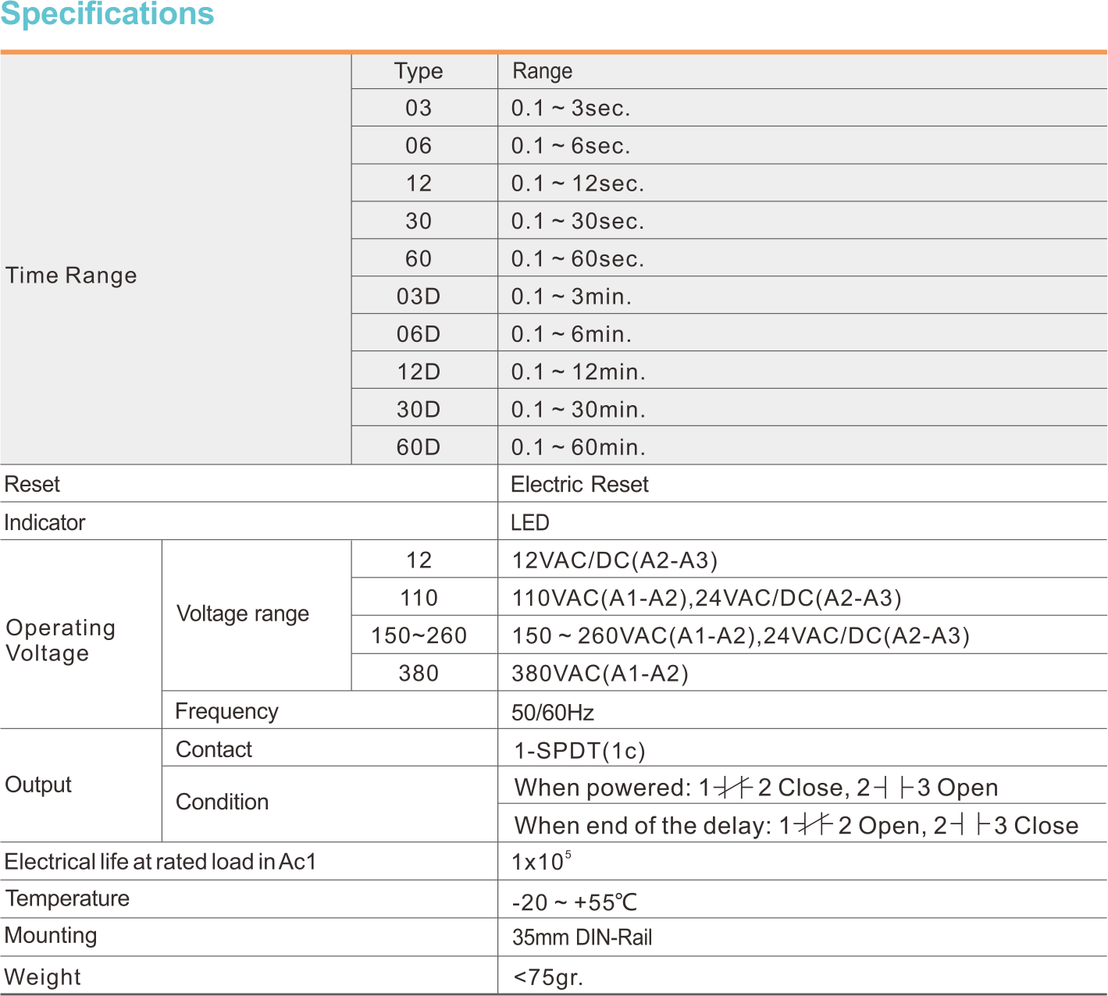The height and width of the screenshot is (996, 1108).
Task: Select the '50/60Hz' value
Action: (x=553, y=713)
